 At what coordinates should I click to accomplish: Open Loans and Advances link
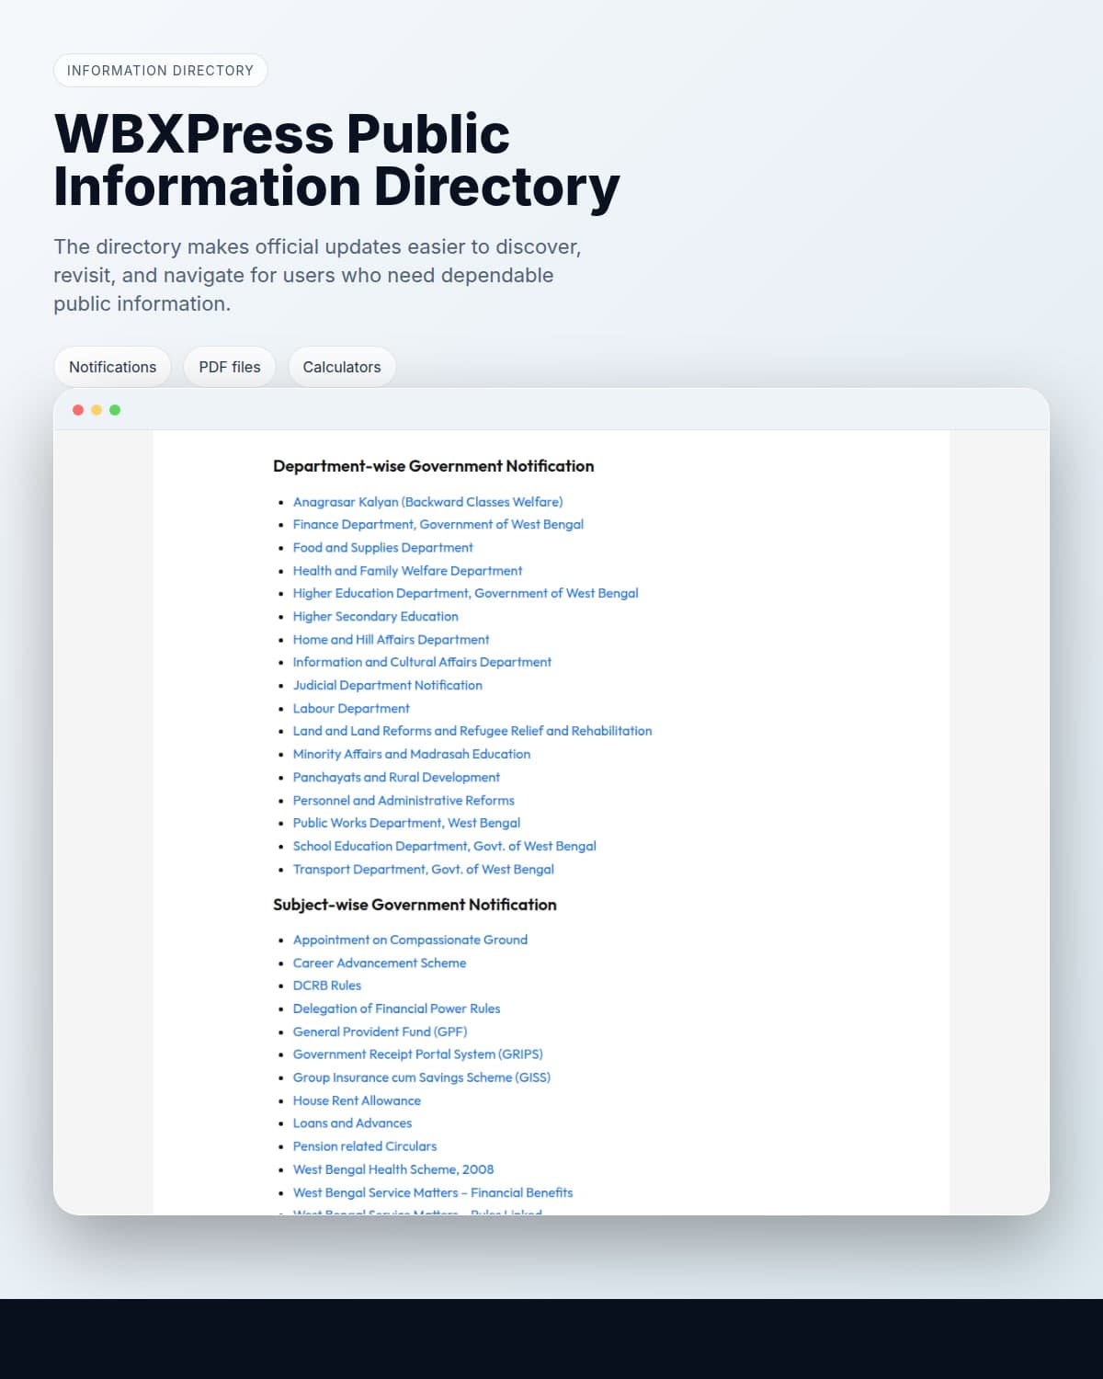352,1123
